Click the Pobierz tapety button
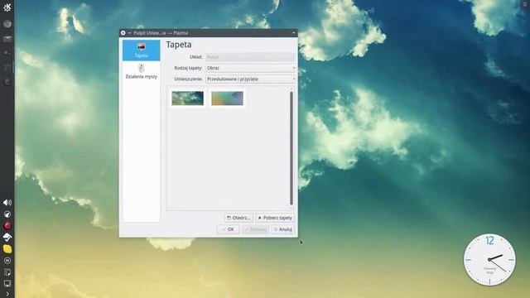The width and height of the screenshot is (530, 298). (275, 218)
